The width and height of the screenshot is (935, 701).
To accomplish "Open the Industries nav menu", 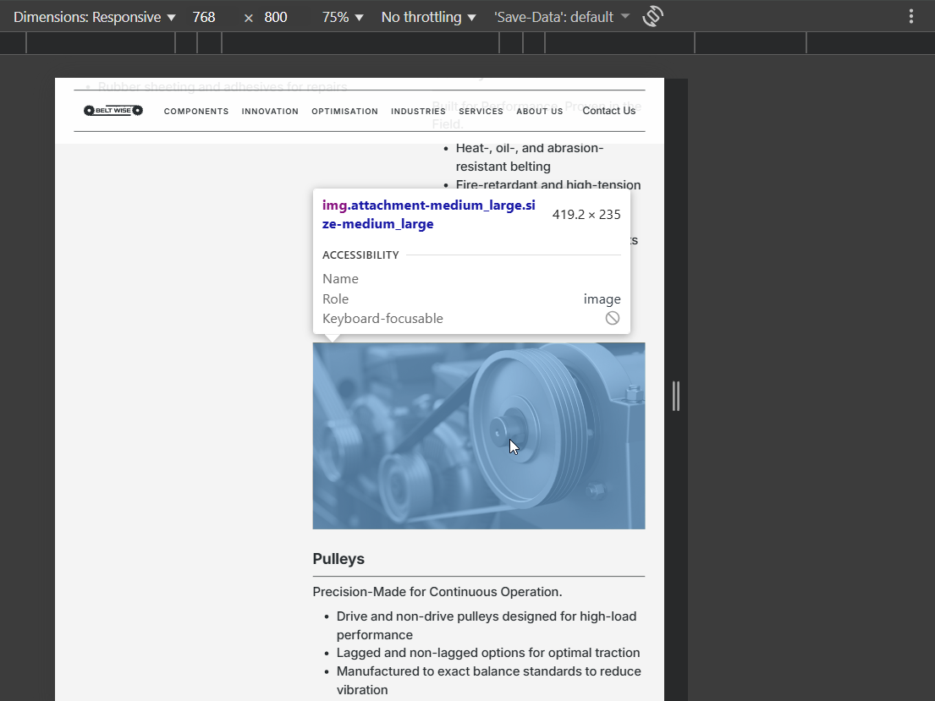I will click(x=418, y=112).
